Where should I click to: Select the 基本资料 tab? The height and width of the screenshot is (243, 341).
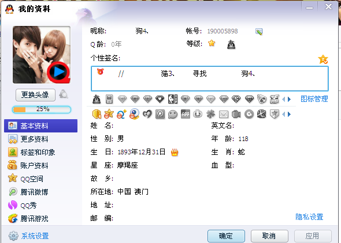[40, 126]
